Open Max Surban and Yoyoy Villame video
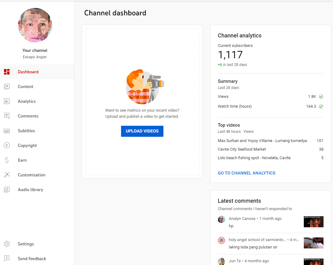Screen dimensions: 333x265 pos(262,141)
